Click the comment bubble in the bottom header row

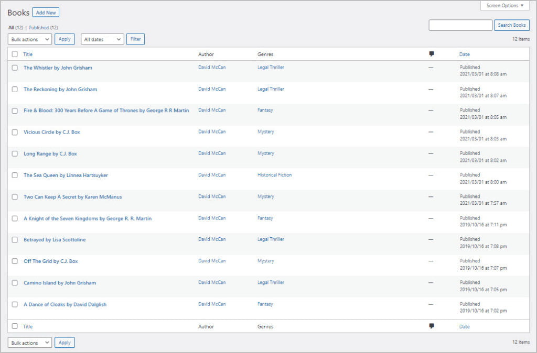click(x=431, y=326)
